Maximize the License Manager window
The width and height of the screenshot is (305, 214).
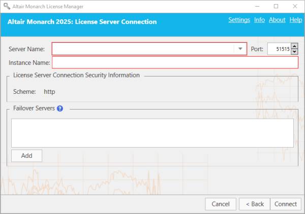click(276, 7)
